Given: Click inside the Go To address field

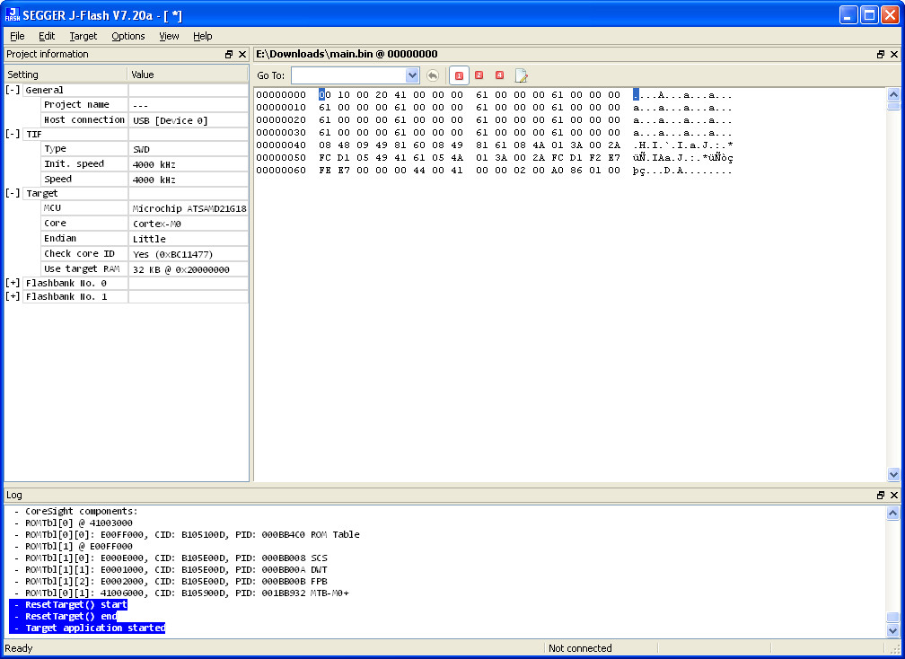Looking at the screenshot, I should [348, 75].
